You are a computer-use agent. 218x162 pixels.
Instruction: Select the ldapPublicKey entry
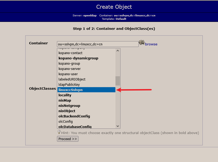(86, 85)
